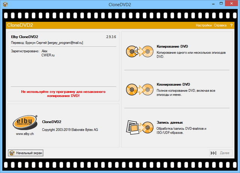The height and width of the screenshot is (173, 240).
Task: Click the Clone DVD discs icon
Action: [x=139, y=90]
